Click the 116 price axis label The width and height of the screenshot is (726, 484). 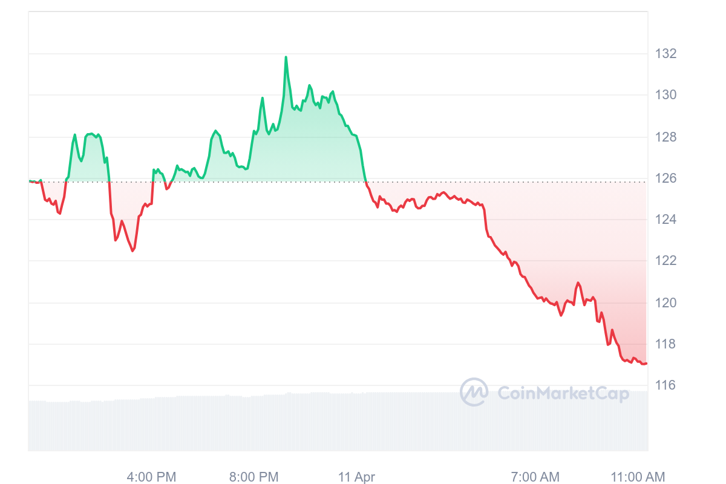coord(665,385)
